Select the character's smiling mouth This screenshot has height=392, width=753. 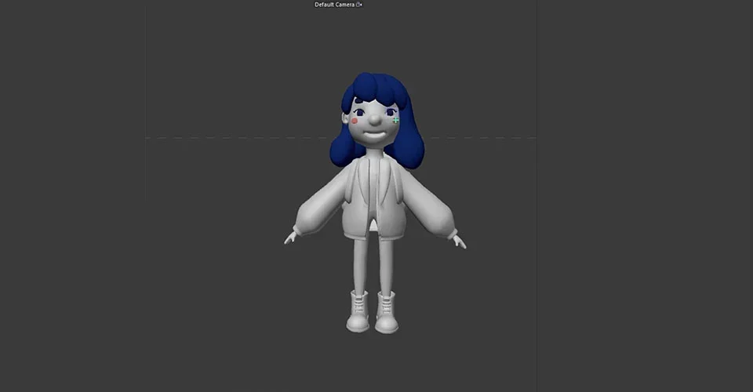point(376,134)
